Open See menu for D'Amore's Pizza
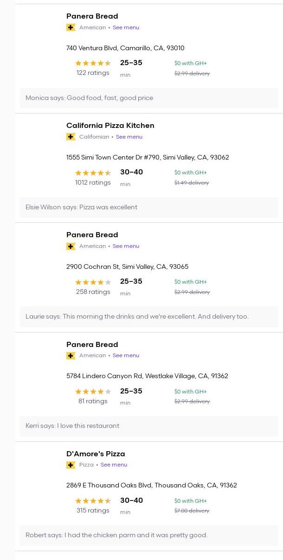Image resolution: width=283 pixels, height=560 pixels. (x=114, y=465)
